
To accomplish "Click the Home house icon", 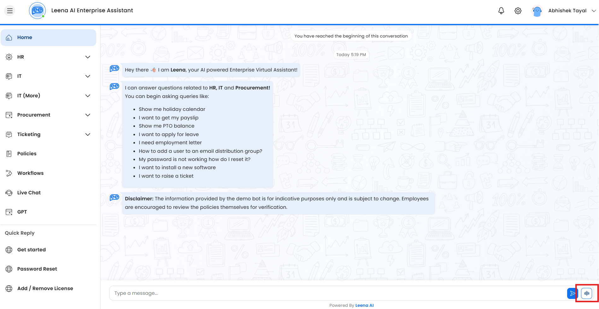I will [x=9, y=37].
